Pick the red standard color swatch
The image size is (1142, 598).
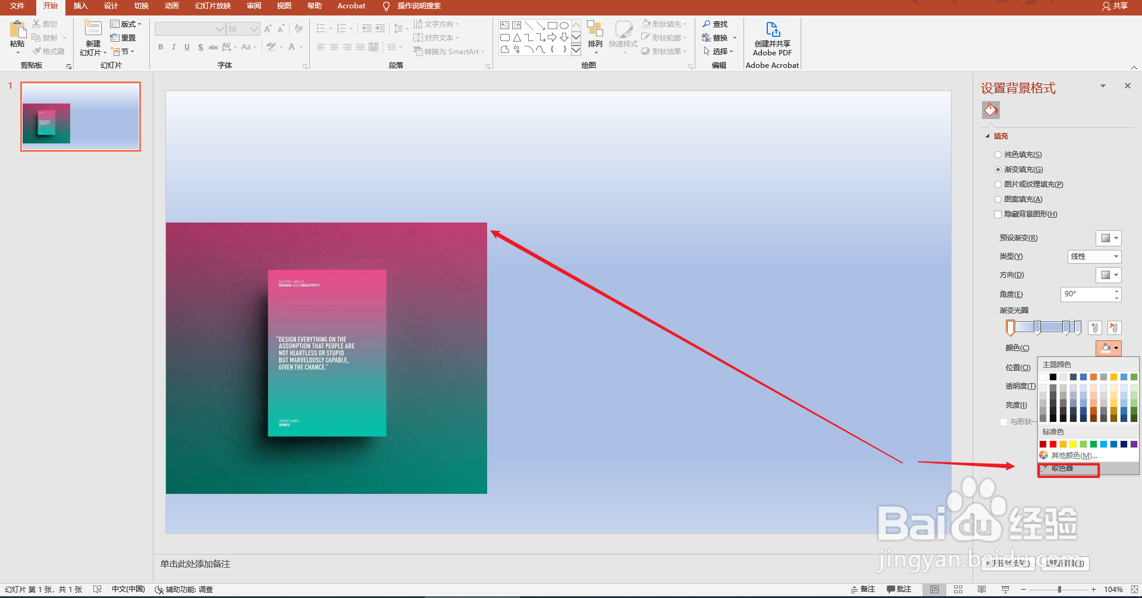[x=1053, y=444]
